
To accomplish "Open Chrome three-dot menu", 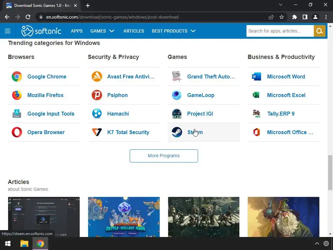I will (326, 17).
